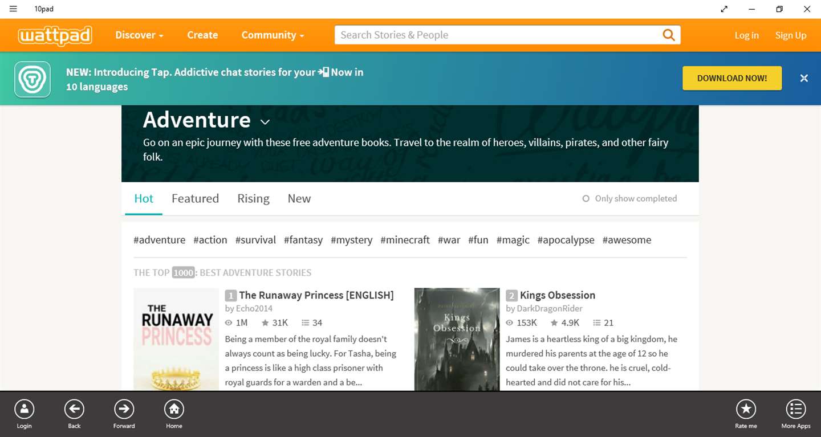
Task: Open the Adventure genre dropdown chevron
Action: [265, 122]
